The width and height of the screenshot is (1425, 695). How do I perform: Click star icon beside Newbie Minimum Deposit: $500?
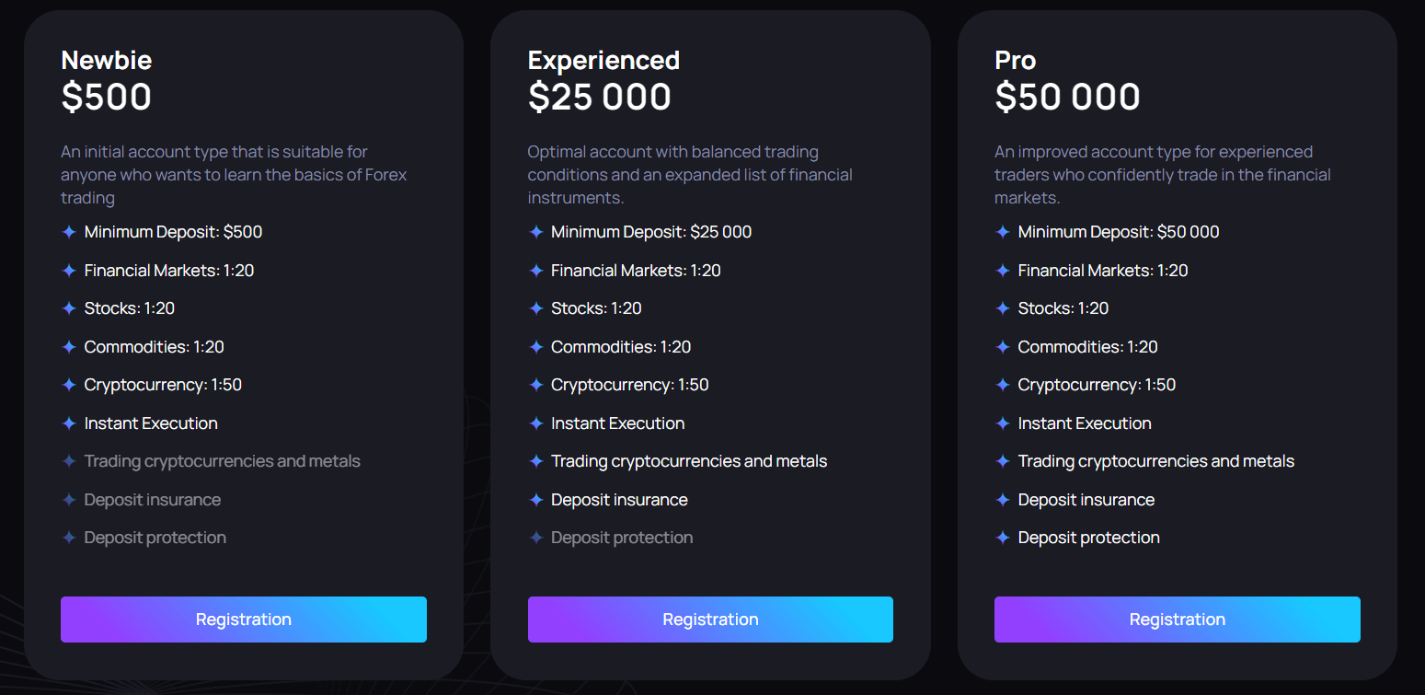tap(69, 232)
